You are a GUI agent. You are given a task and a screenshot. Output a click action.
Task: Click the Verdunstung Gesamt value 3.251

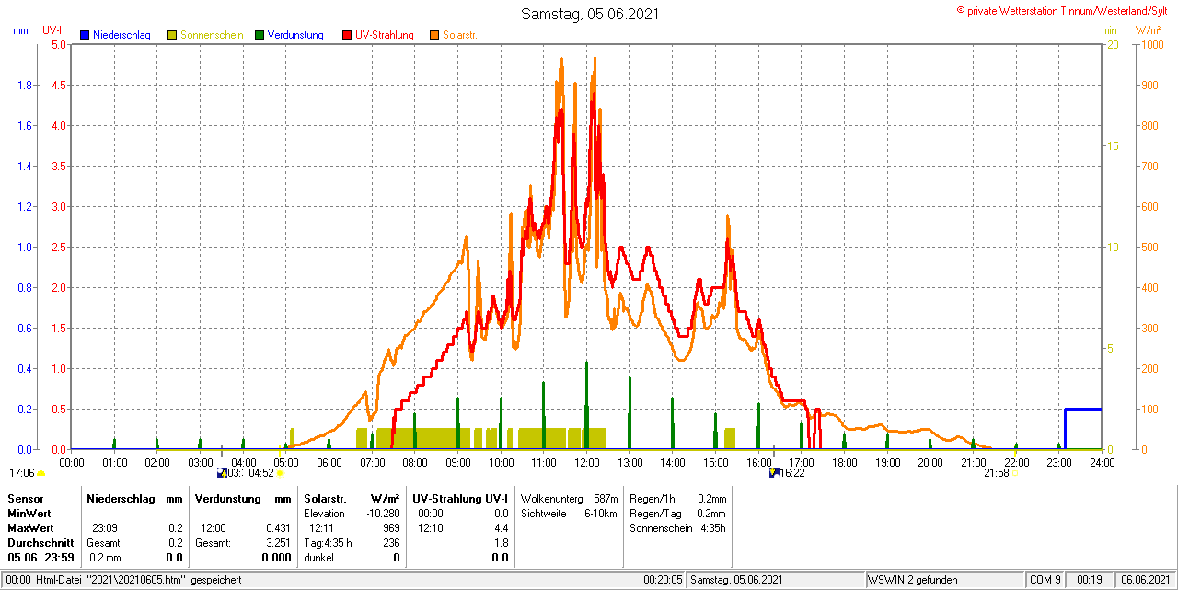point(279,543)
